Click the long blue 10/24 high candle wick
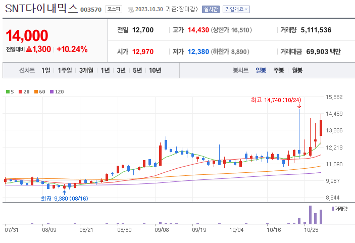 coord(299,129)
